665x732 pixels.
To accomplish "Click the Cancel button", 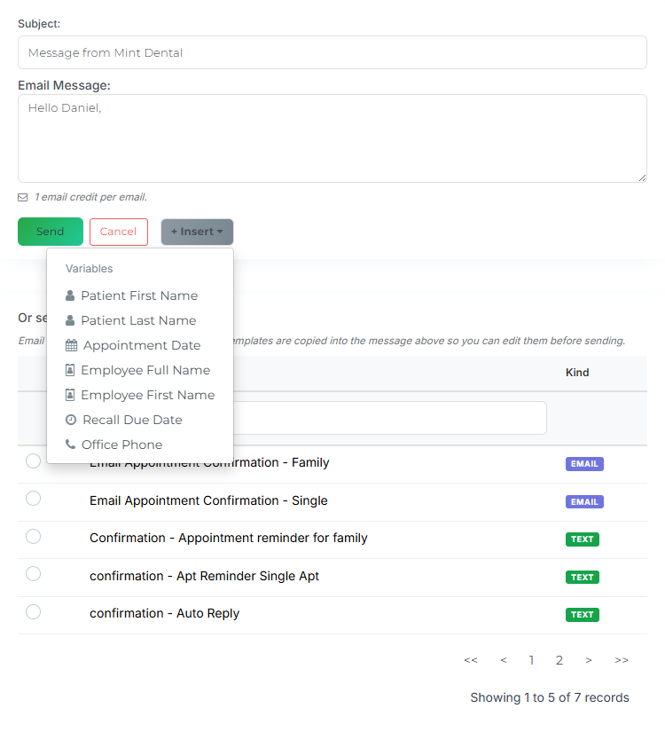I will [119, 232].
